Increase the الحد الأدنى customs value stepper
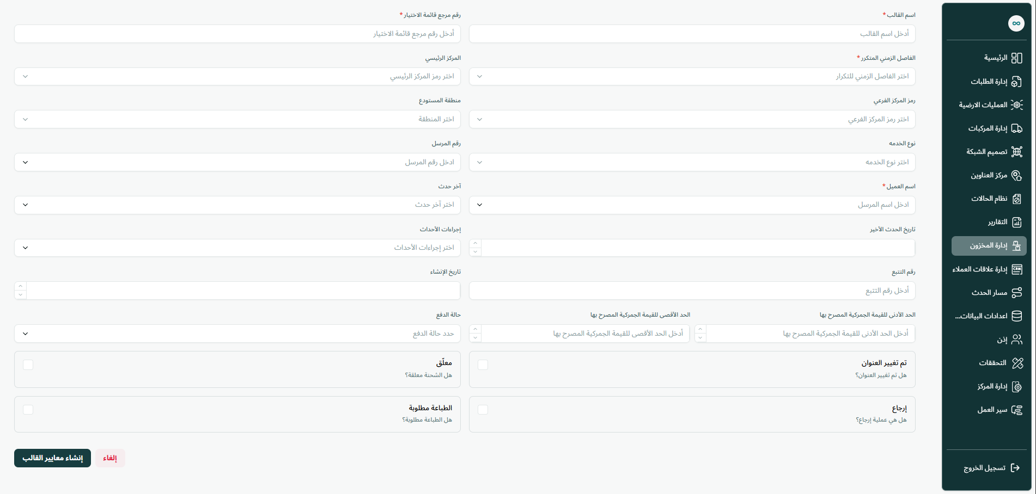This screenshot has height=494, width=1036. click(701, 329)
